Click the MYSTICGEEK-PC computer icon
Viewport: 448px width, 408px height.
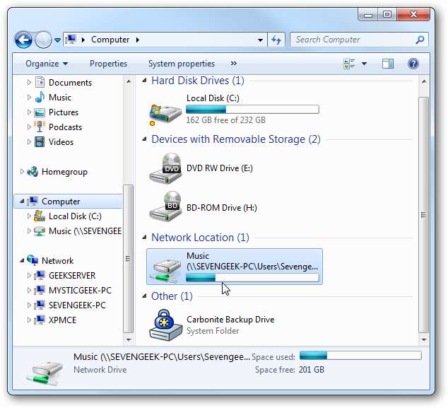[x=40, y=291]
